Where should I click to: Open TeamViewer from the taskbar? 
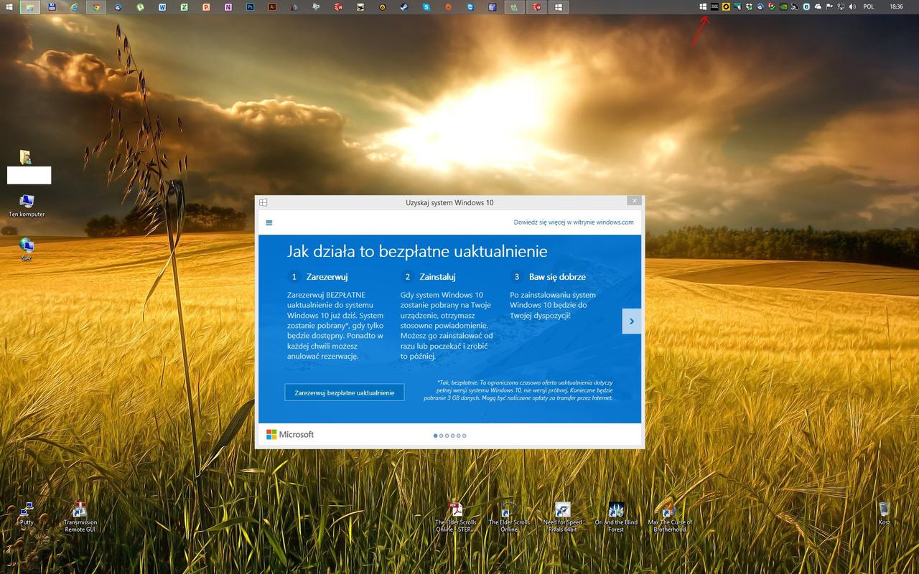click(x=470, y=6)
